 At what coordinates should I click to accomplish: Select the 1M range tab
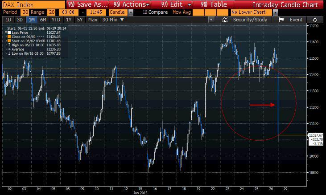coord(31,20)
